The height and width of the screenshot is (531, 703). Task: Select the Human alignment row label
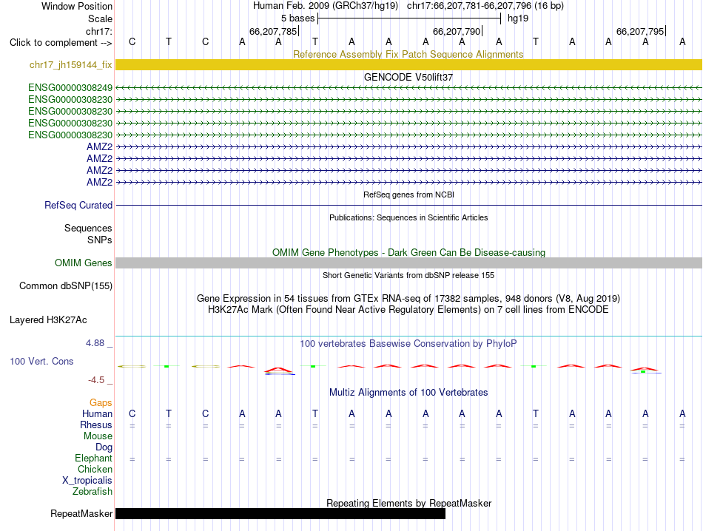pos(97,413)
